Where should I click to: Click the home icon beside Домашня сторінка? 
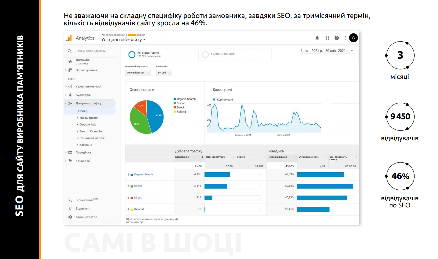(70, 62)
